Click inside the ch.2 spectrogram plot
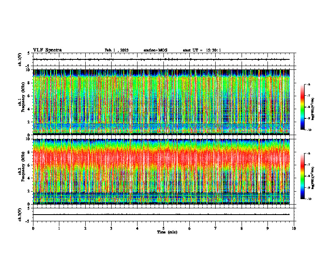331x256 pixels. pos(161,172)
